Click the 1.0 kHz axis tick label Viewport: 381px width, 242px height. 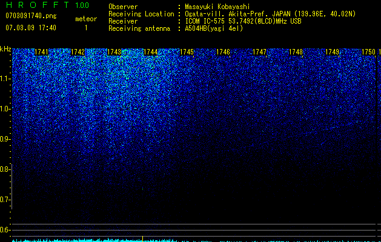coord(5,109)
